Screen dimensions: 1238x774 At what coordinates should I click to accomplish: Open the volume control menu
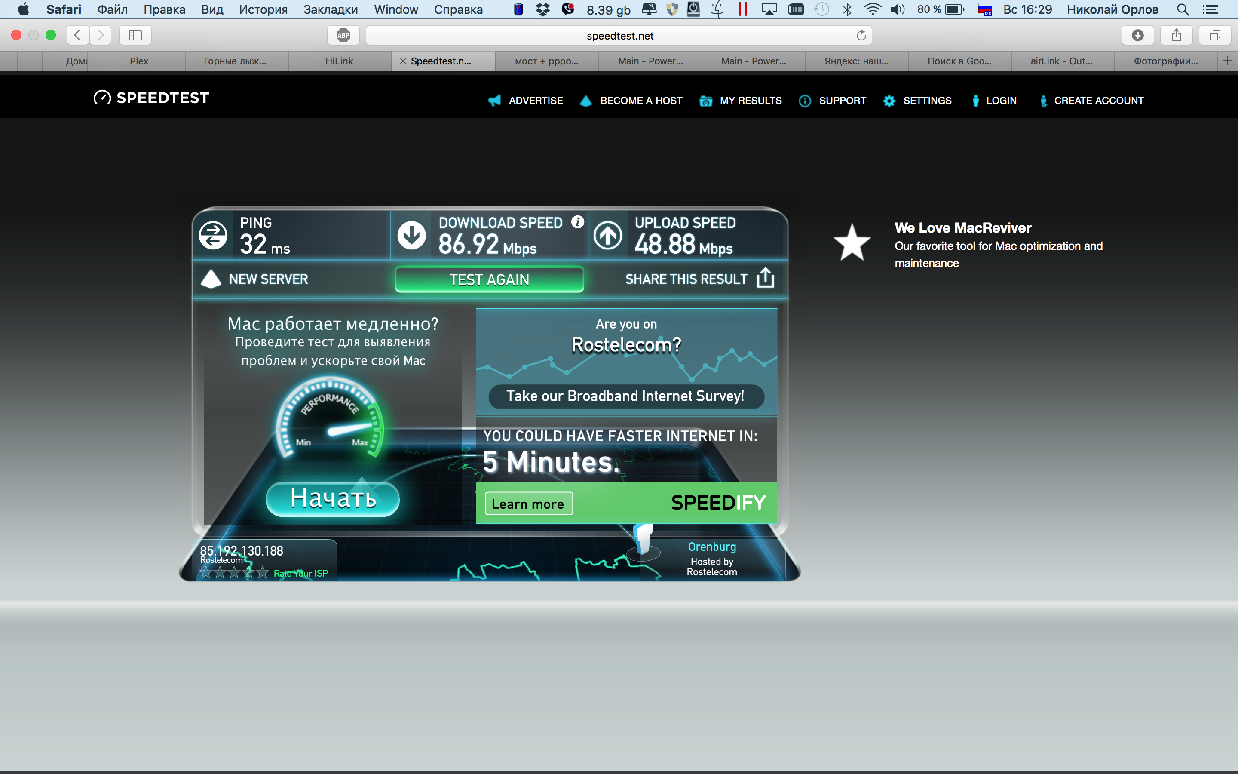(x=897, y=9)
